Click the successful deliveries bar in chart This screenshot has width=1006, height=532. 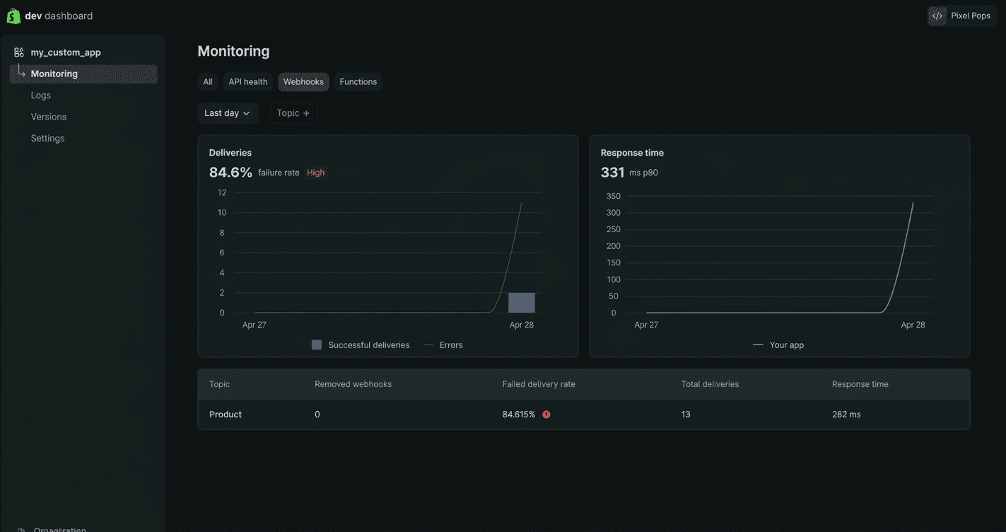(x=522, y=303)
